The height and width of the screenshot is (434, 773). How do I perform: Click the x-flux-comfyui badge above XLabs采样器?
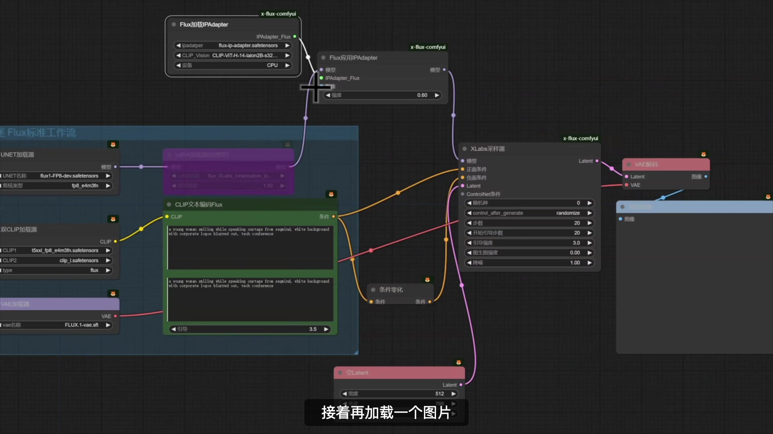tap(581, 138)
